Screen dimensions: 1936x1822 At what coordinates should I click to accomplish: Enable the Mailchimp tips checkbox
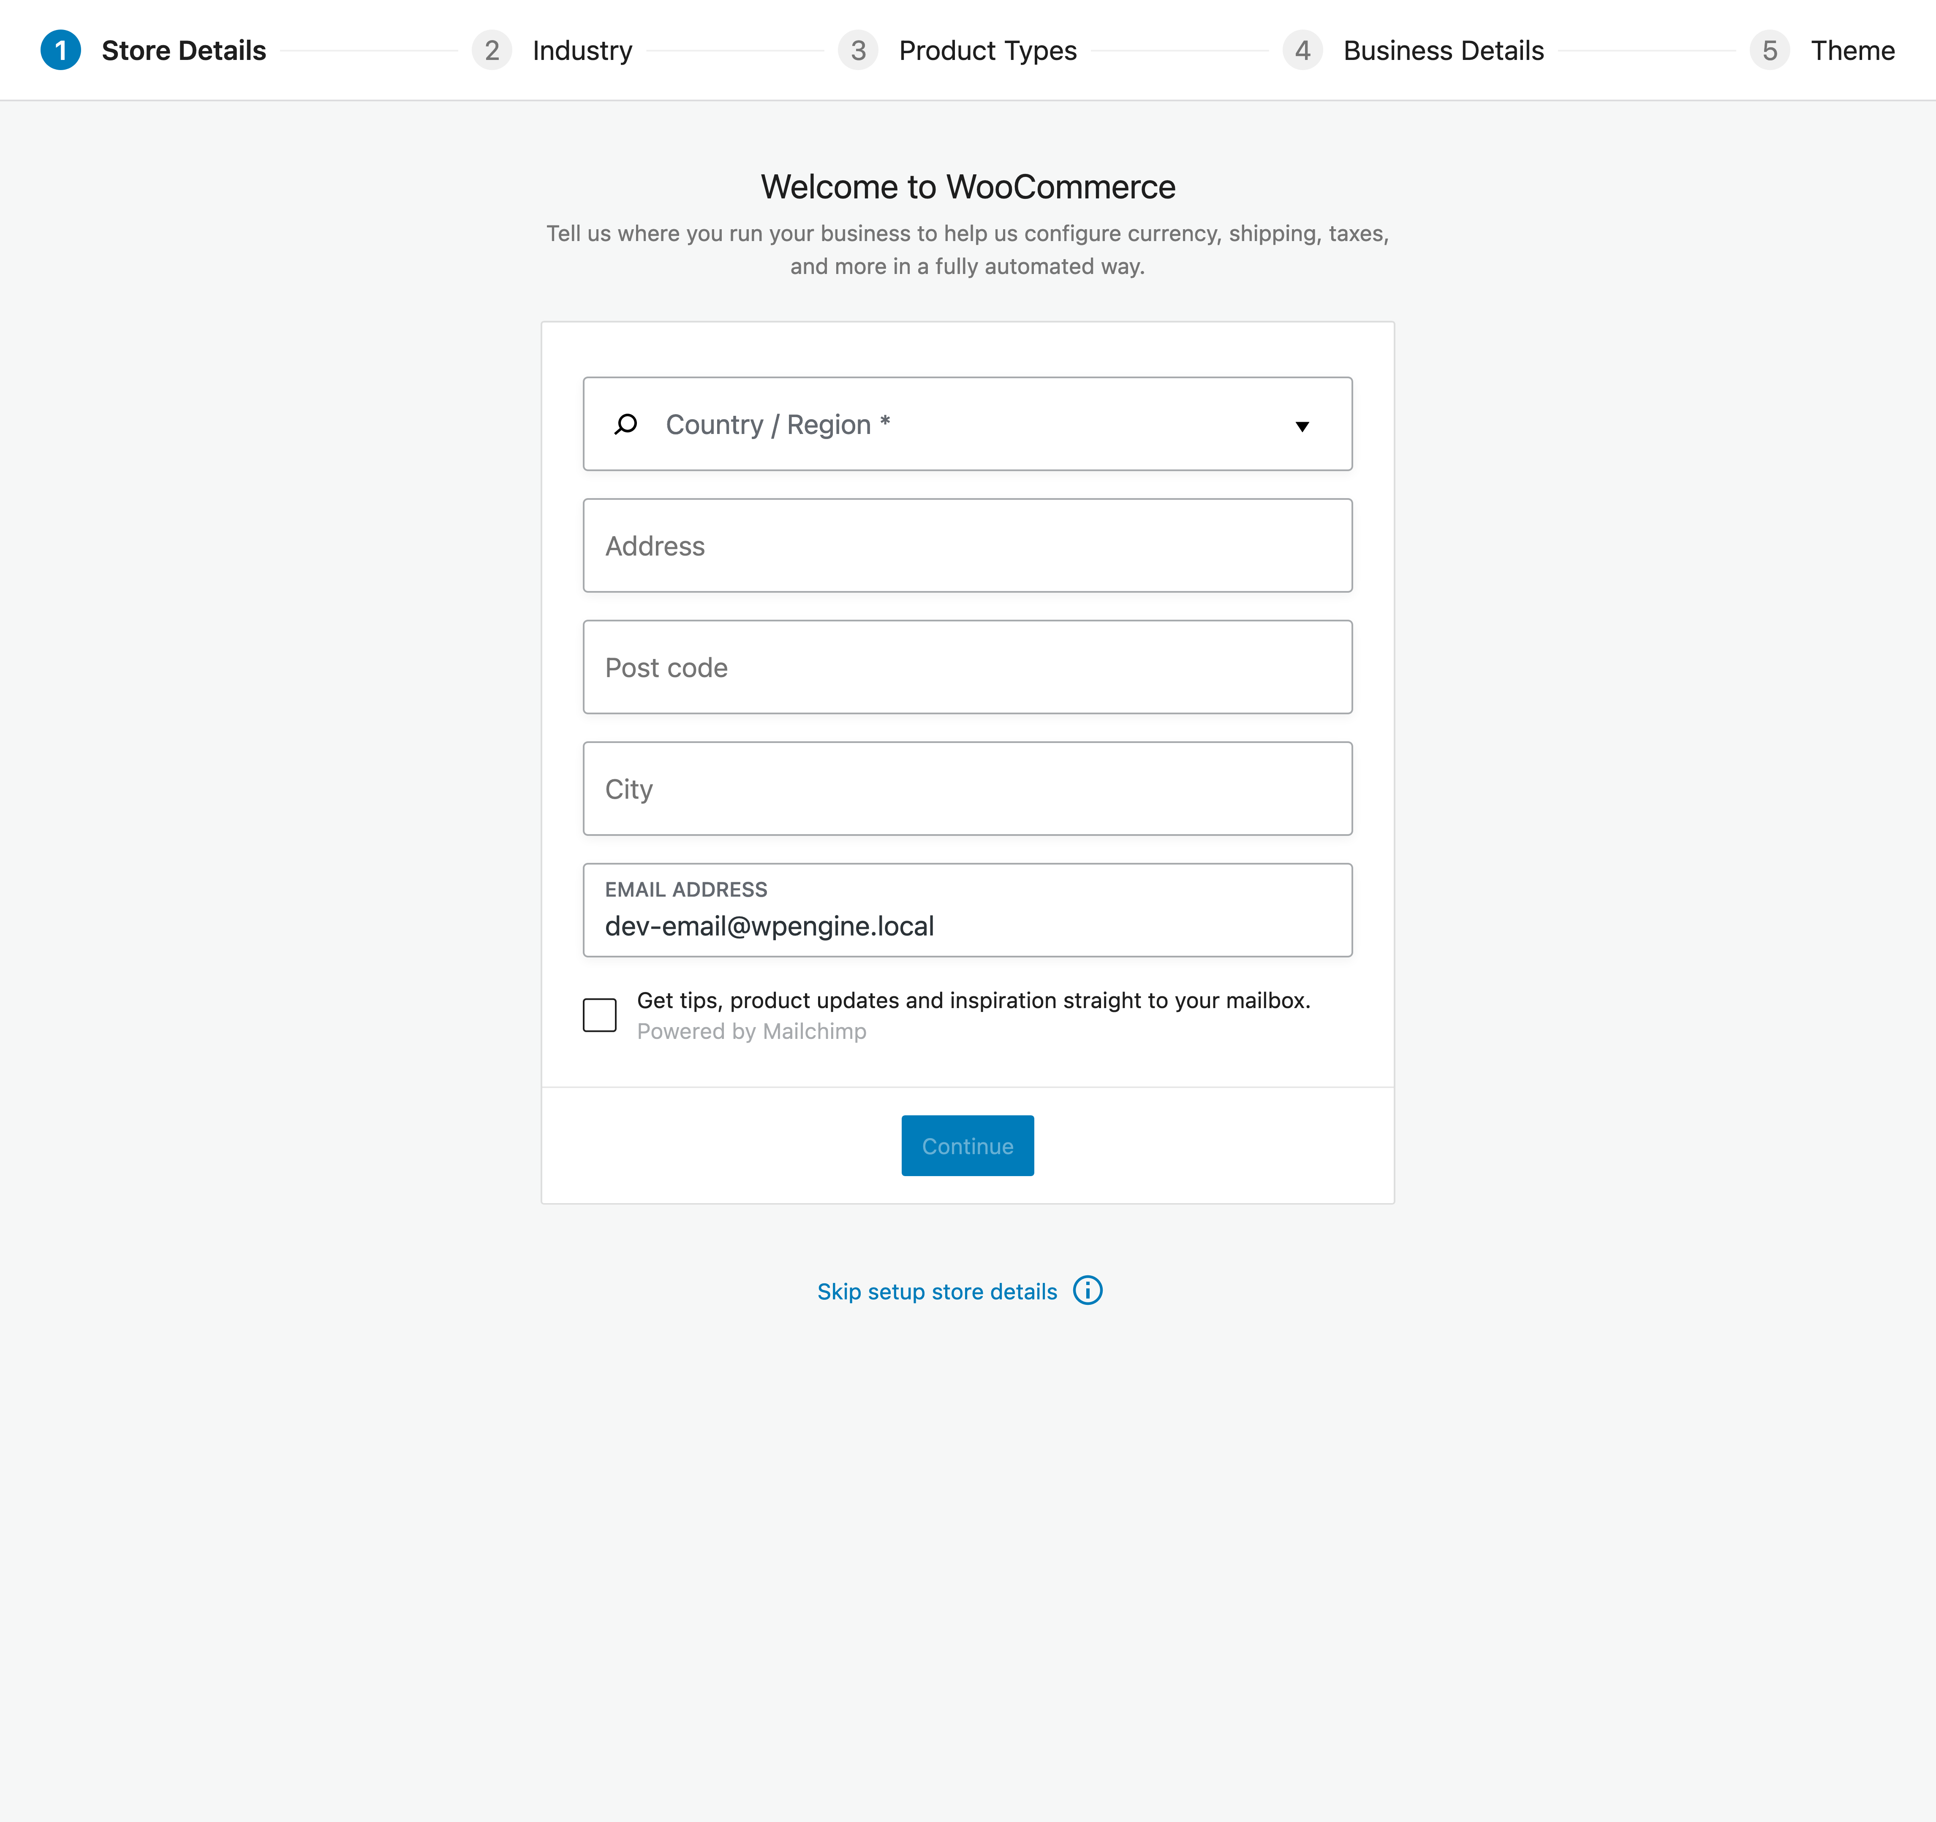point(600,1015)
